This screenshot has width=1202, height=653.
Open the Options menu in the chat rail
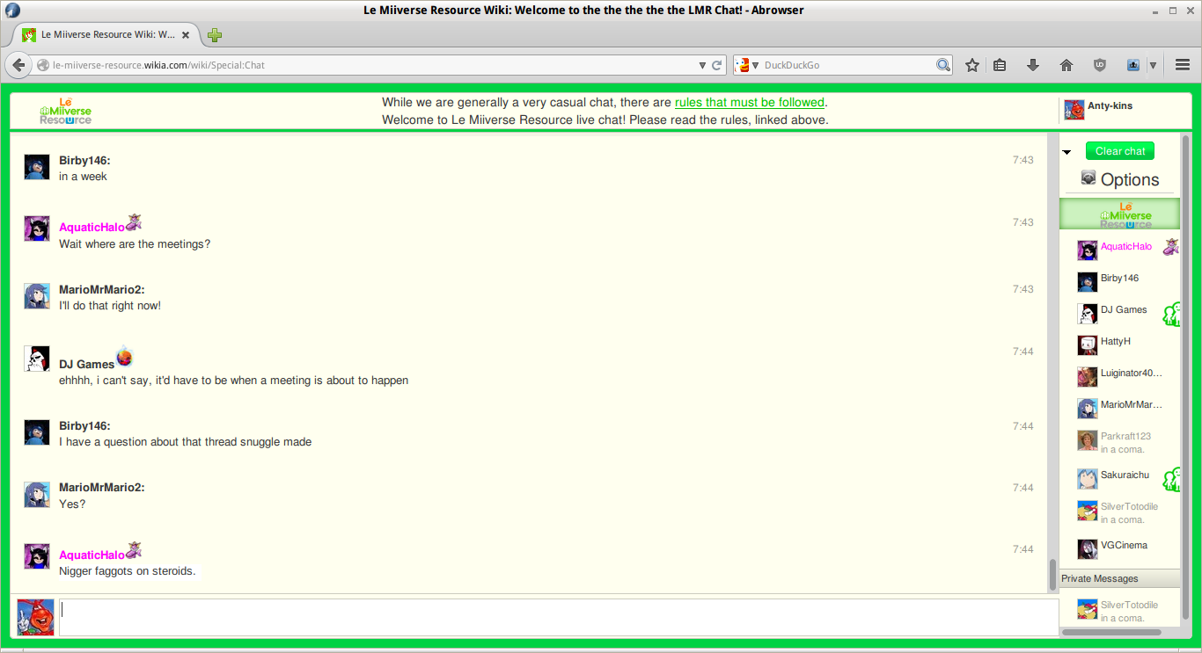click(1120, 179)
